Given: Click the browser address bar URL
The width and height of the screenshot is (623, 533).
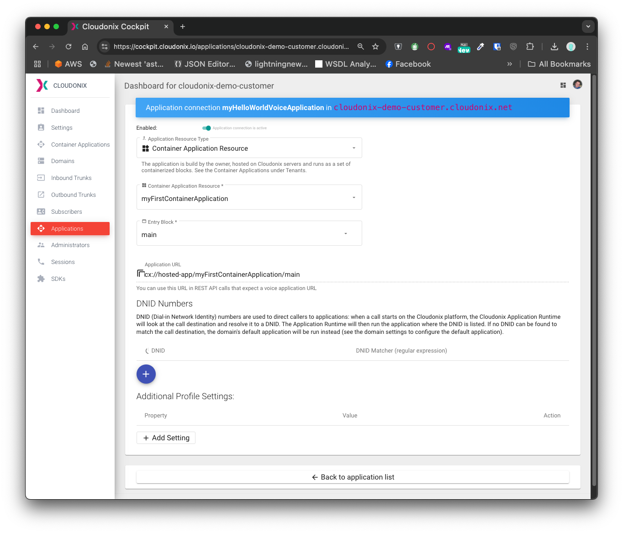Looking at the screenshot, I should pyautogui.click(x=231, y=47).
